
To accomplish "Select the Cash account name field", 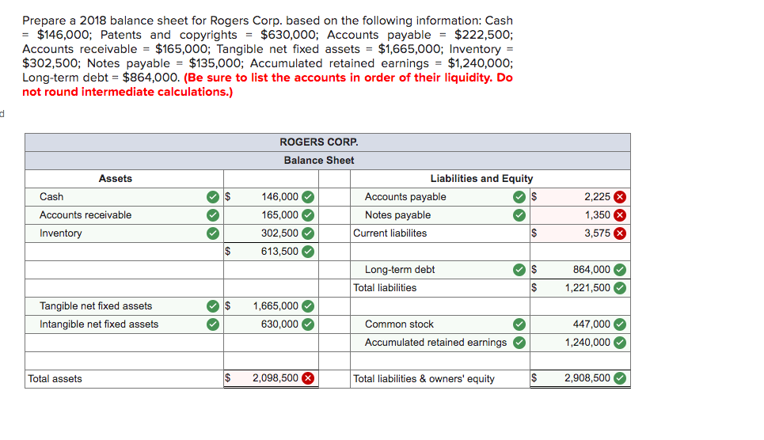I will pyautogui.click(x=124, y=197).
